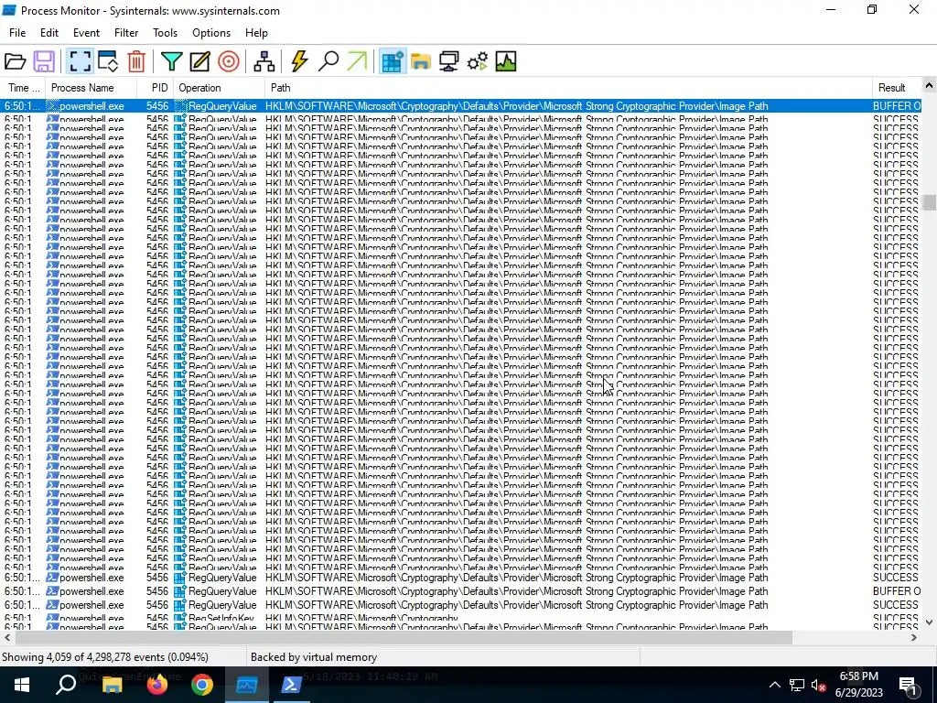Open the notification center icon
The image size is (937, 703).
(x=909, y=685)
